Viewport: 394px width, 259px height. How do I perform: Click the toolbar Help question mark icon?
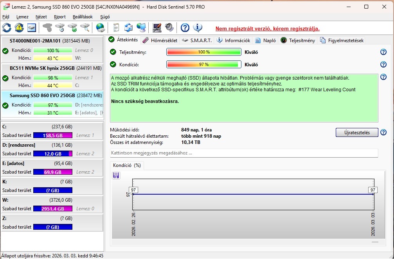coord(185,28)
